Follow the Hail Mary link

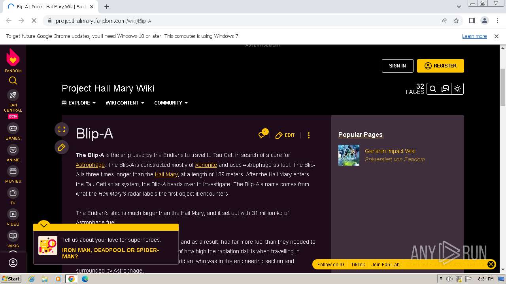[x=166, y=174]
